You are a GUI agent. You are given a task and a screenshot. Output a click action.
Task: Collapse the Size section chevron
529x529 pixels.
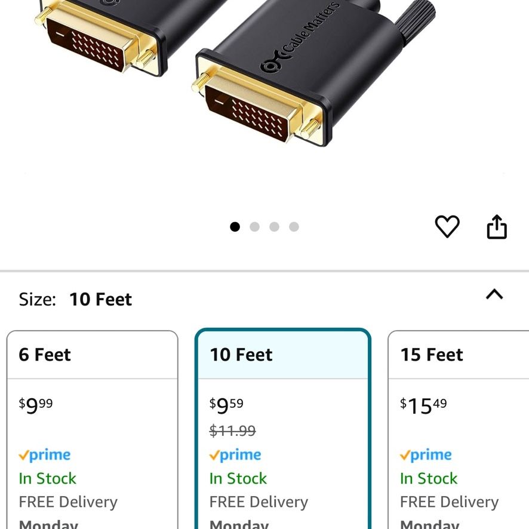coord(494,294)
